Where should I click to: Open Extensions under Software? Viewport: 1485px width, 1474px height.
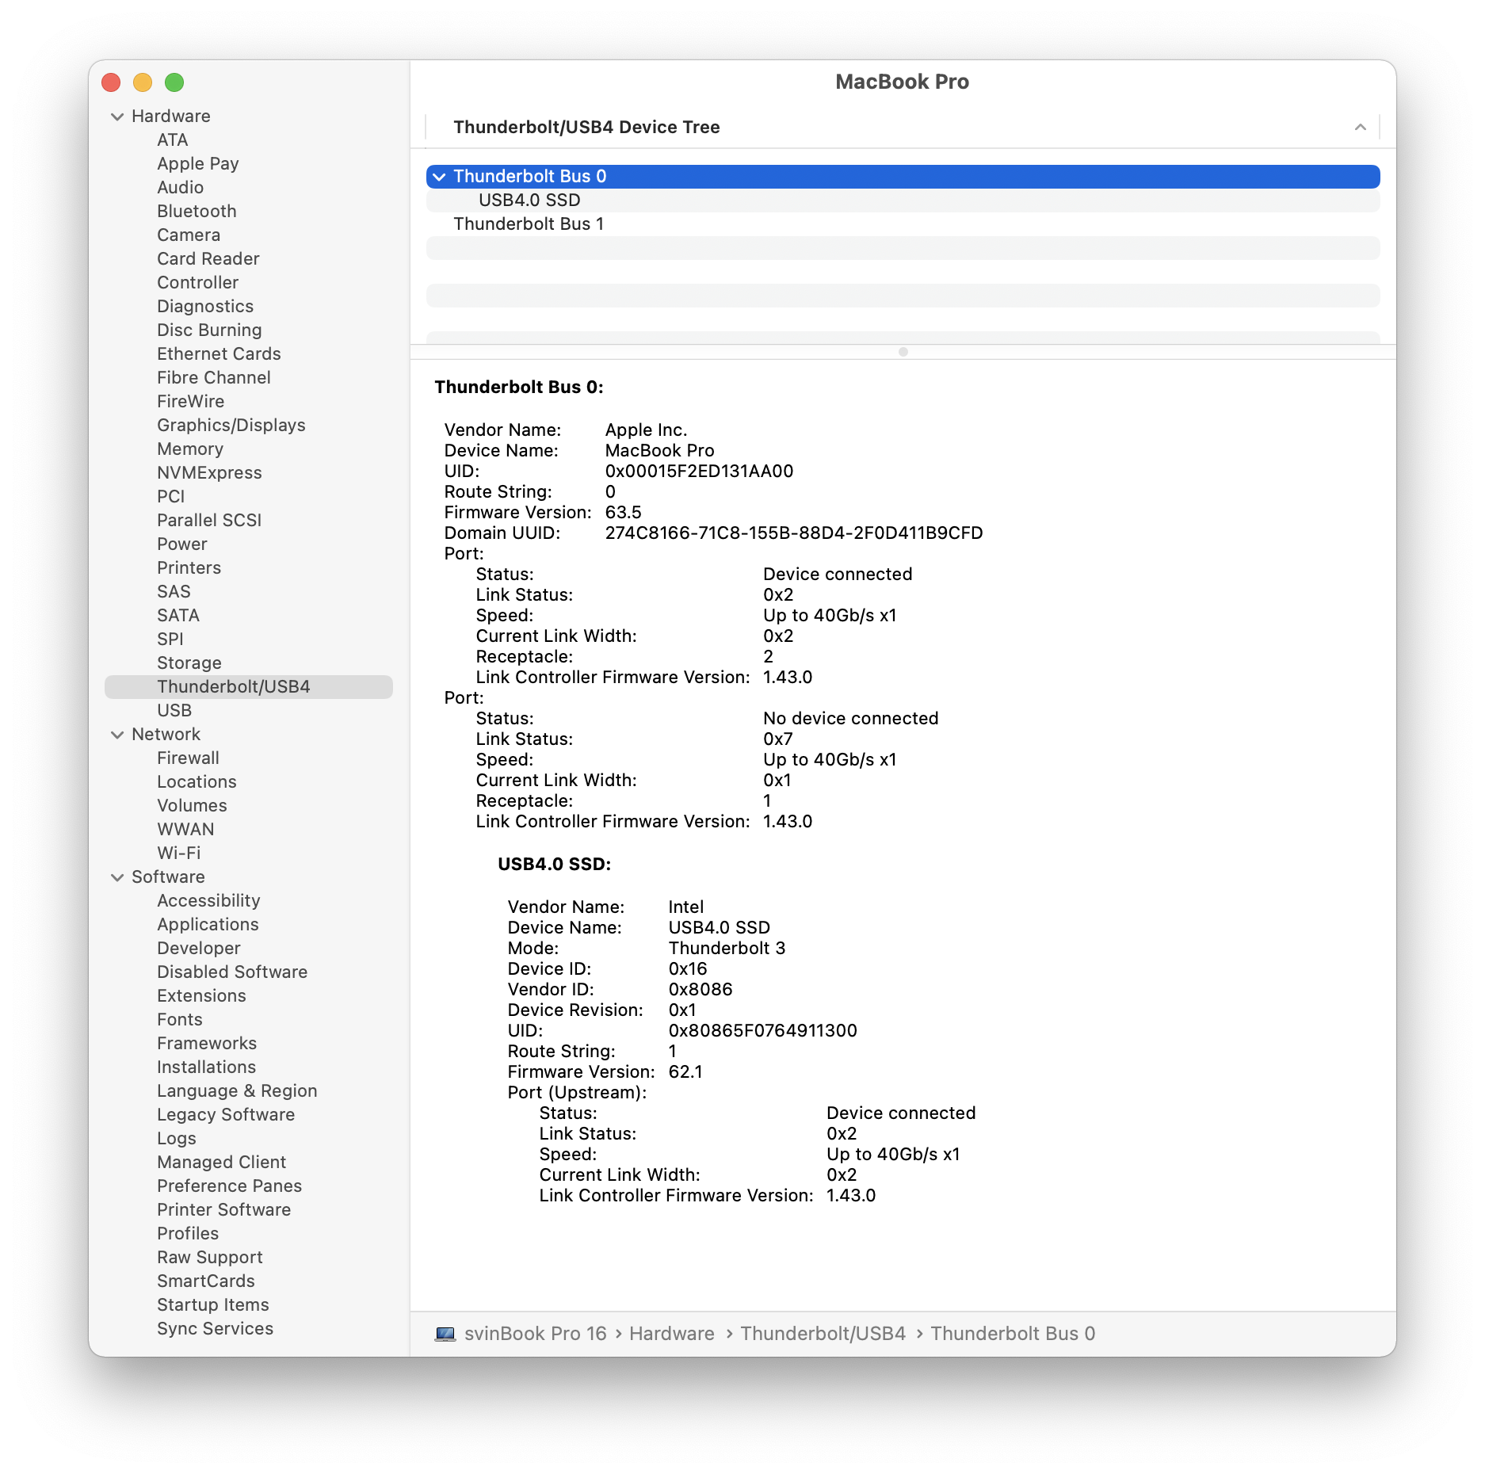point(201,996)
